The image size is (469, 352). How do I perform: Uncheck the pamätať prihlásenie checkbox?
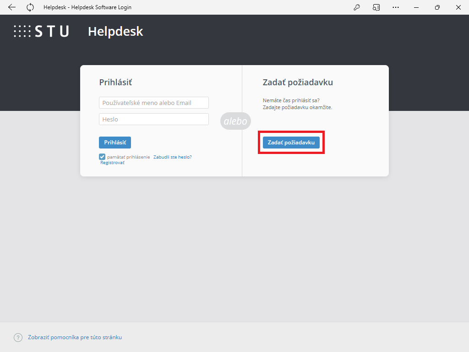point(102,157)
